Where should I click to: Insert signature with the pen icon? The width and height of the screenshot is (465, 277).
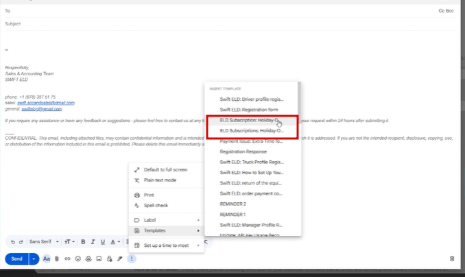(120, 259)
